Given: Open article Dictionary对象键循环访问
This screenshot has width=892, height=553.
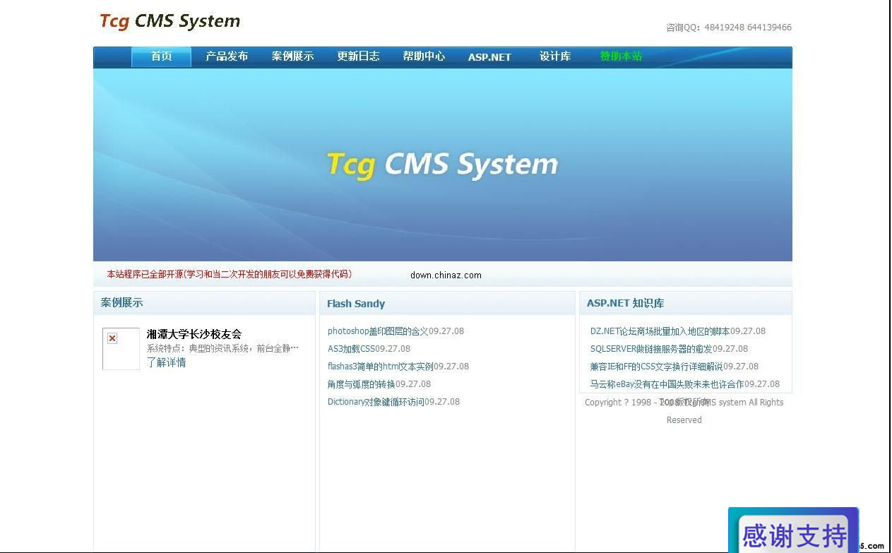Looking at the screenshot, I should [376, 402].
